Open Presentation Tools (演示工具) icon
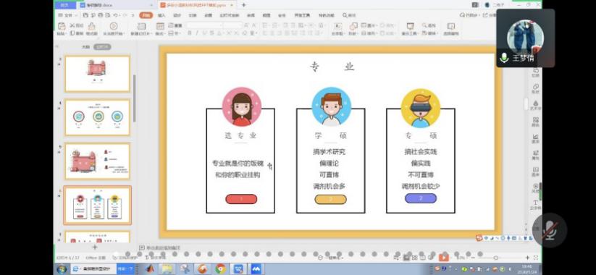 click(410, 26)
